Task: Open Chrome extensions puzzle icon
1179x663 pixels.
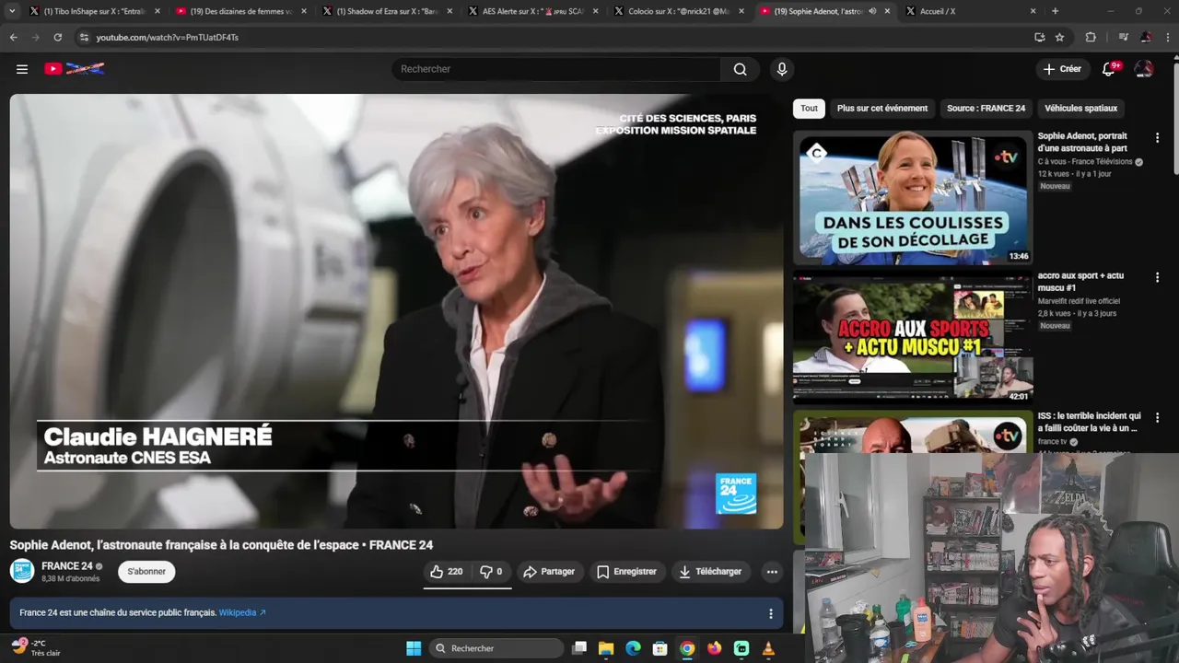Action: pyautogui.click(x=1091, y=37)
